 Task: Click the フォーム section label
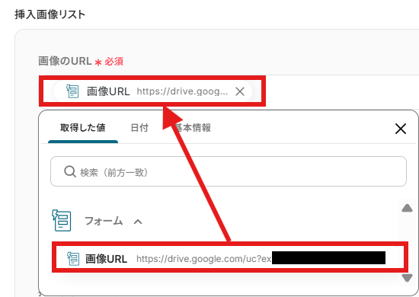pyautogui.click(x=104, y=221)
